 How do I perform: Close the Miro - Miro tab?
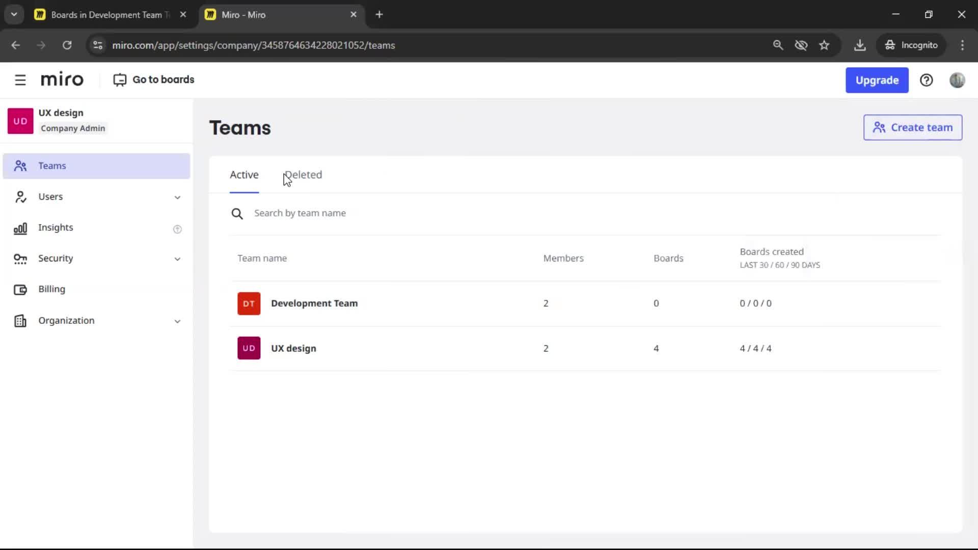point(354,15)
